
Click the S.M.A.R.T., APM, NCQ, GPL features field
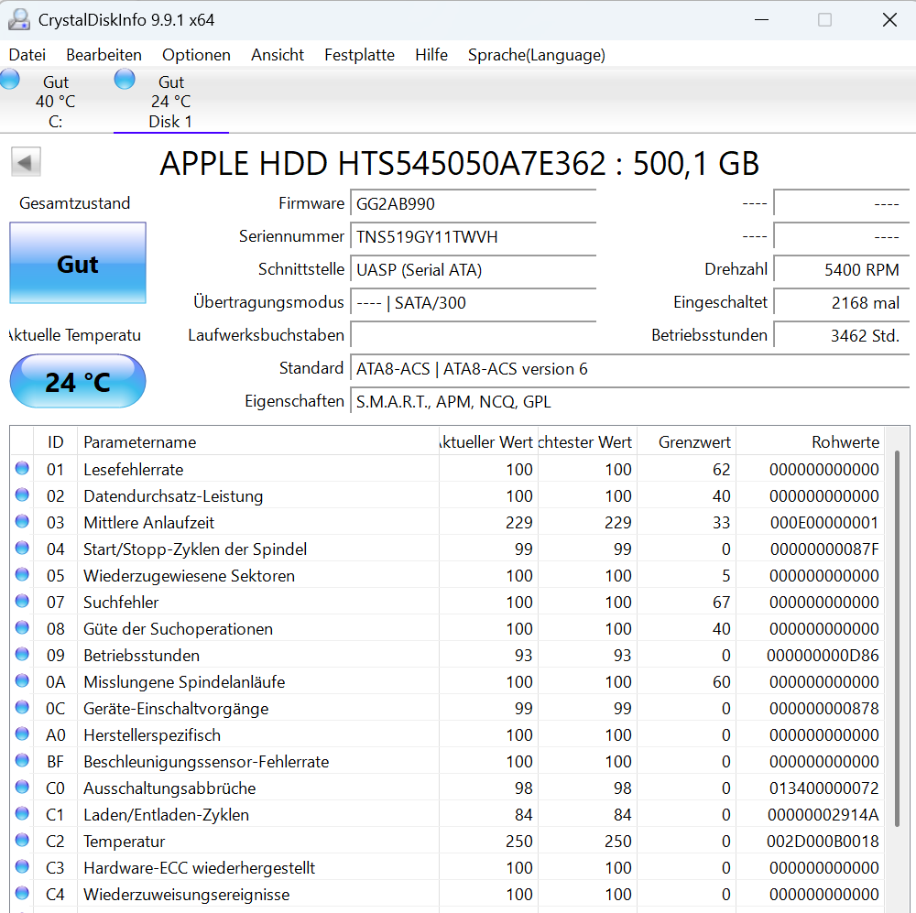coord(630,401)
